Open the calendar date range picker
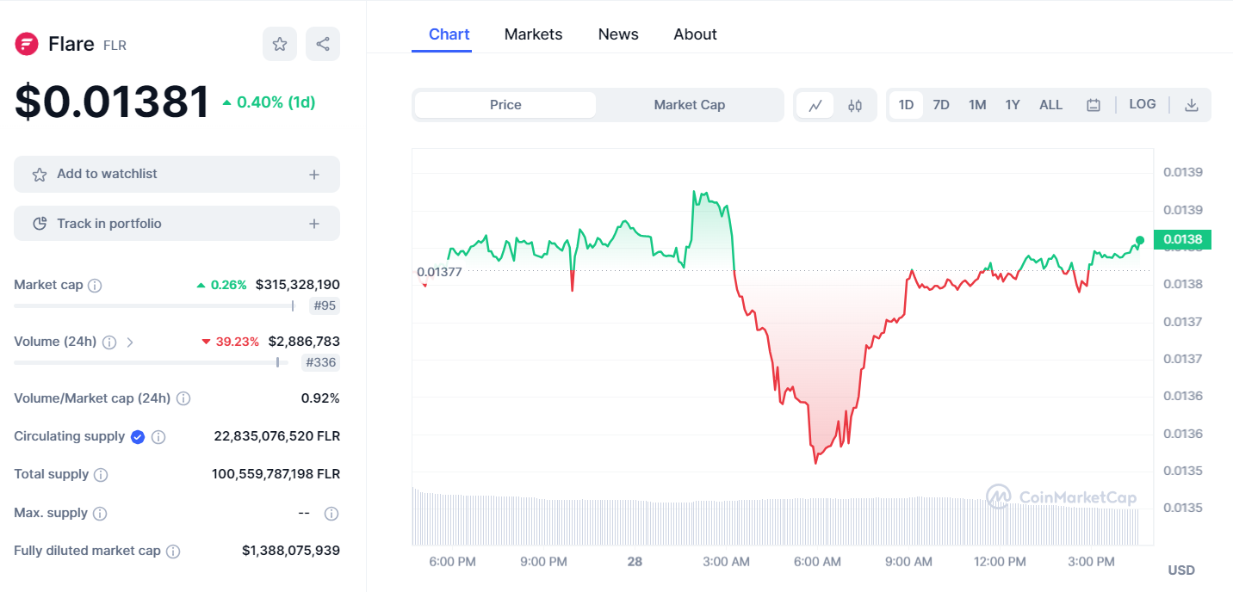 pos(1094,105)
